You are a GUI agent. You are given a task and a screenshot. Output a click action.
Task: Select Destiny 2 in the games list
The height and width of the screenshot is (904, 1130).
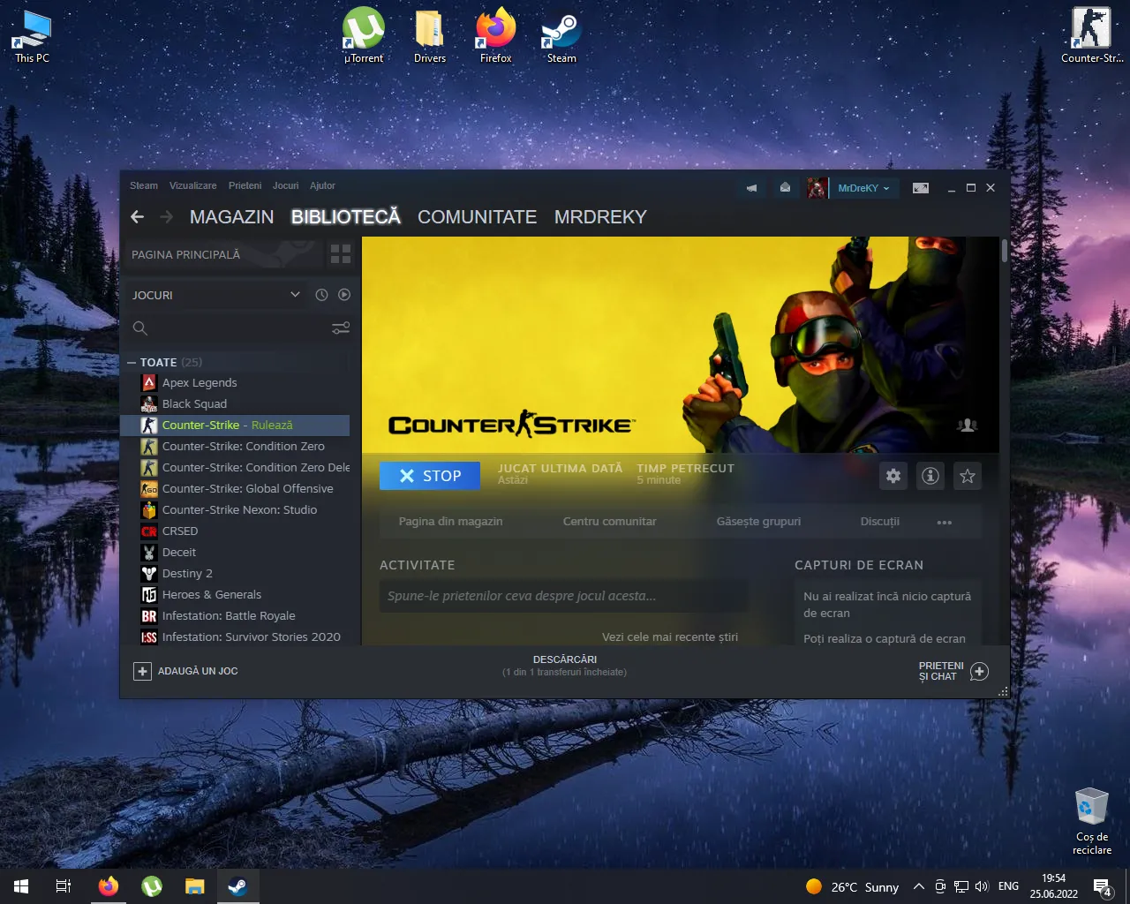click(187, 573)
